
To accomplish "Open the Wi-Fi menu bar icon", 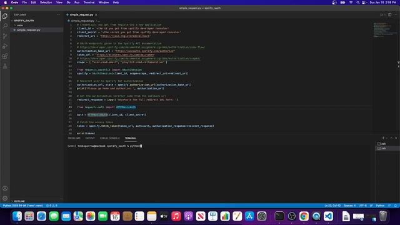I will [351, 2].
